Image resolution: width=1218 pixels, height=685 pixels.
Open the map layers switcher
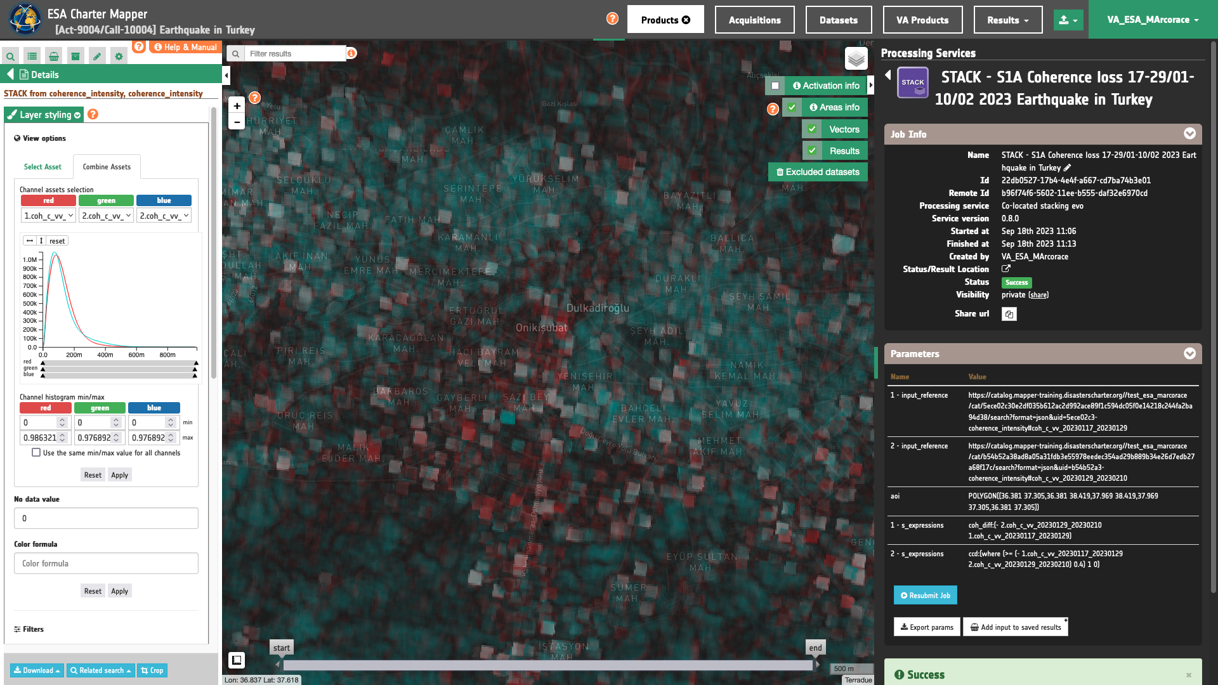click(856, 59)
